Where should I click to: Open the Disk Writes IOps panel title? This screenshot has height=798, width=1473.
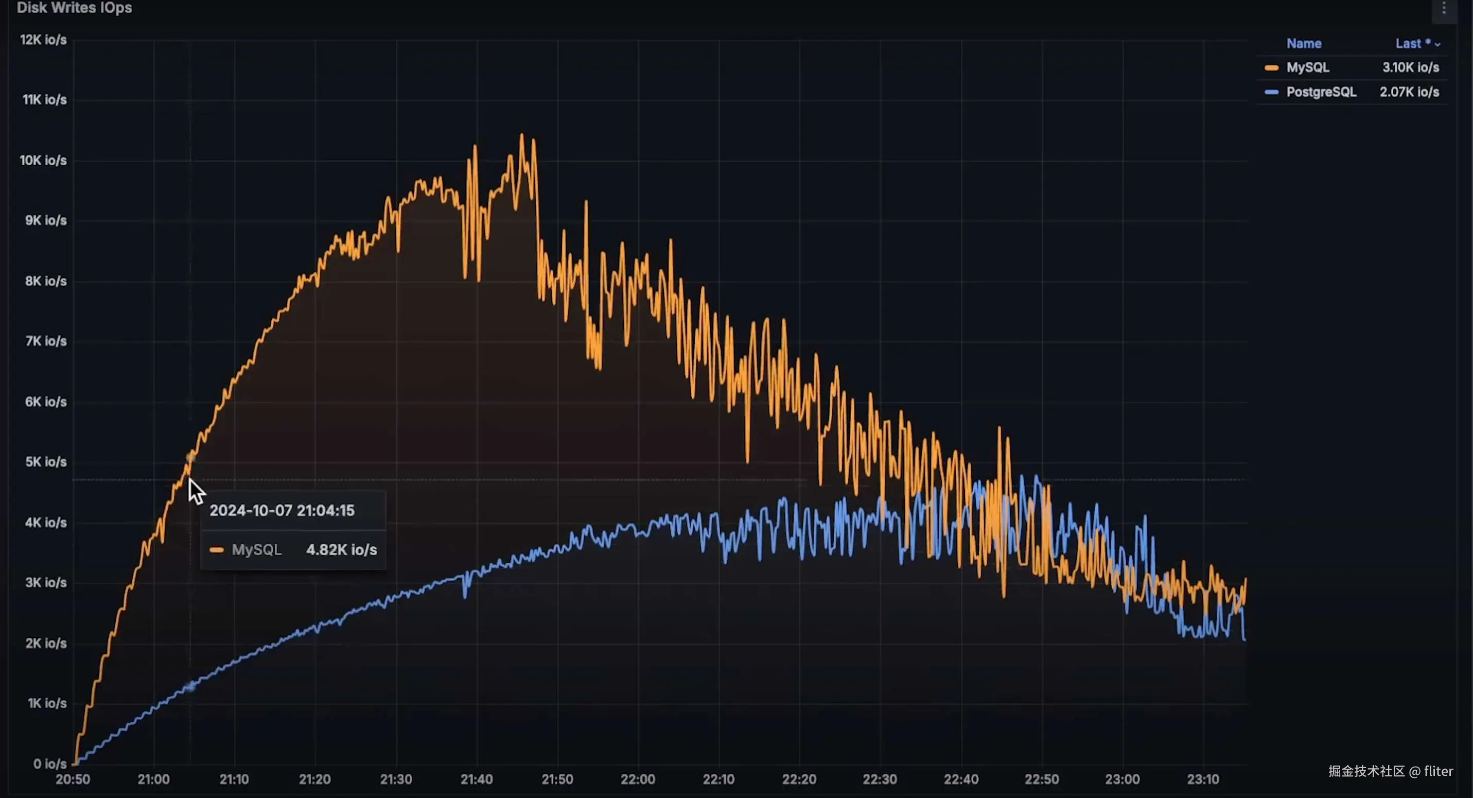(74, 8)
